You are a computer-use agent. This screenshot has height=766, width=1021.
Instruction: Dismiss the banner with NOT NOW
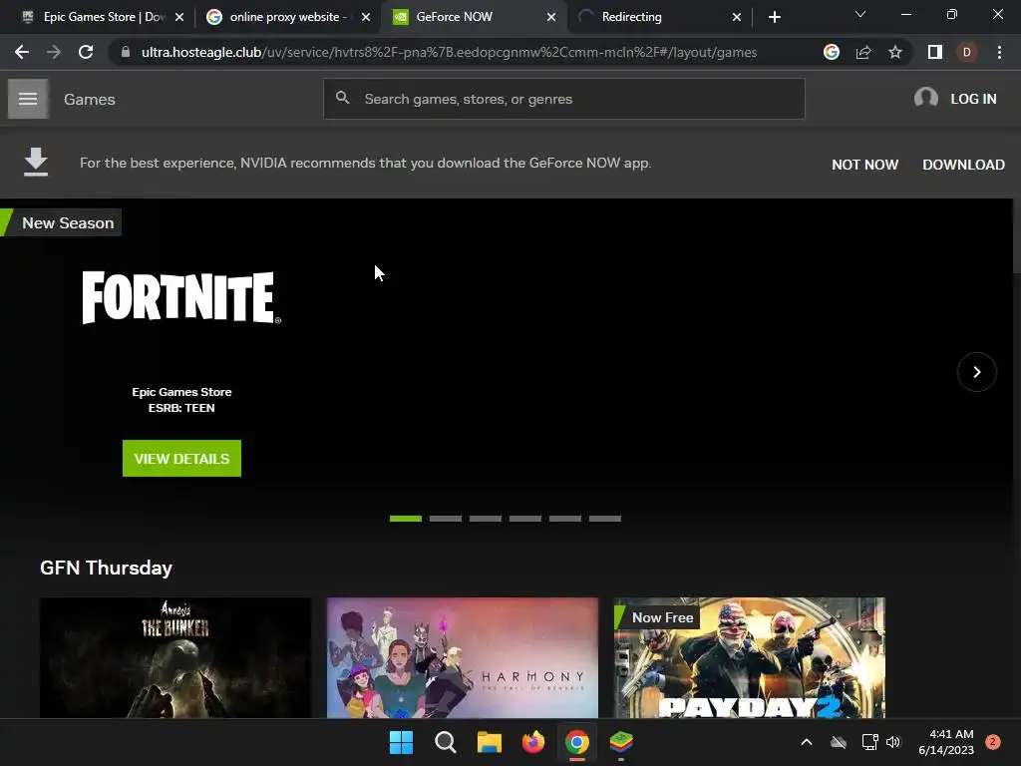tap(864, 165)
